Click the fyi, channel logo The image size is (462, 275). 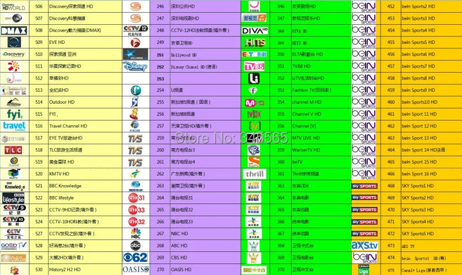[14, 114]
